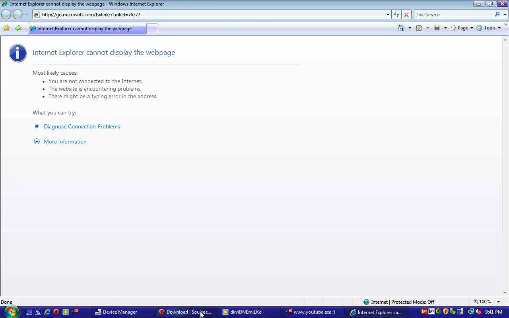Close the Internet Explorer window
This screenshot has height=318, width=509.
pyautogui.click(x=502, y=4)
